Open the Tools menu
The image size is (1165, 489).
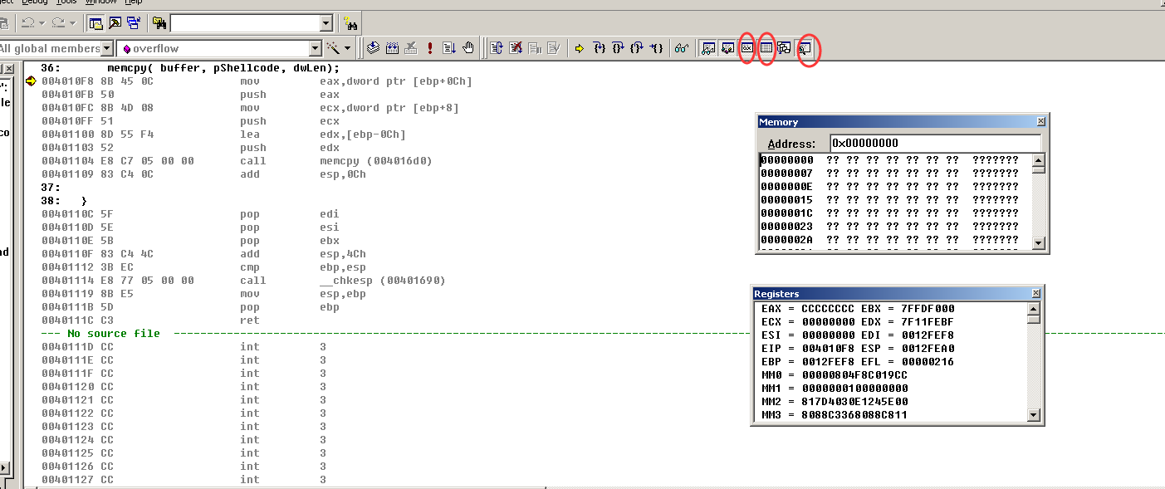click(66, 2)
